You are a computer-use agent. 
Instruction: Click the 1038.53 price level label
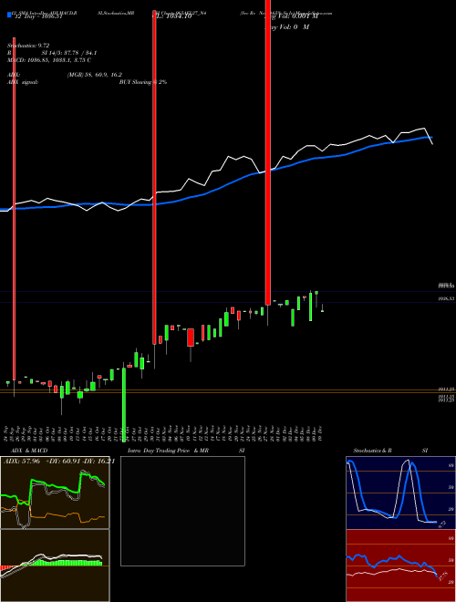tap(447, 298)
